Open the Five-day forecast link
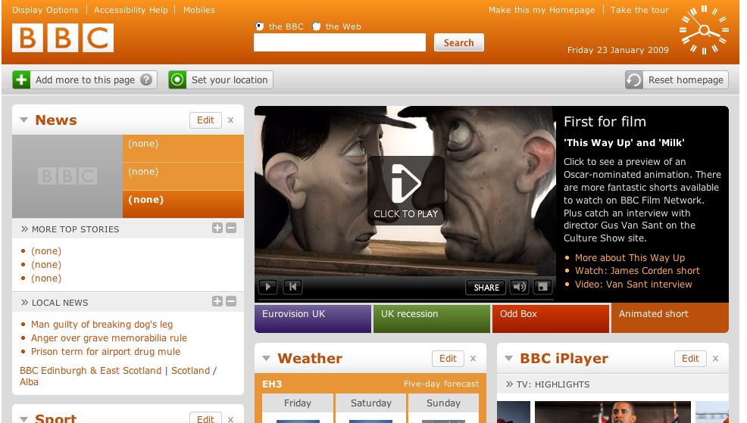Viewport: 747px width, 423px height. point(441,384)
